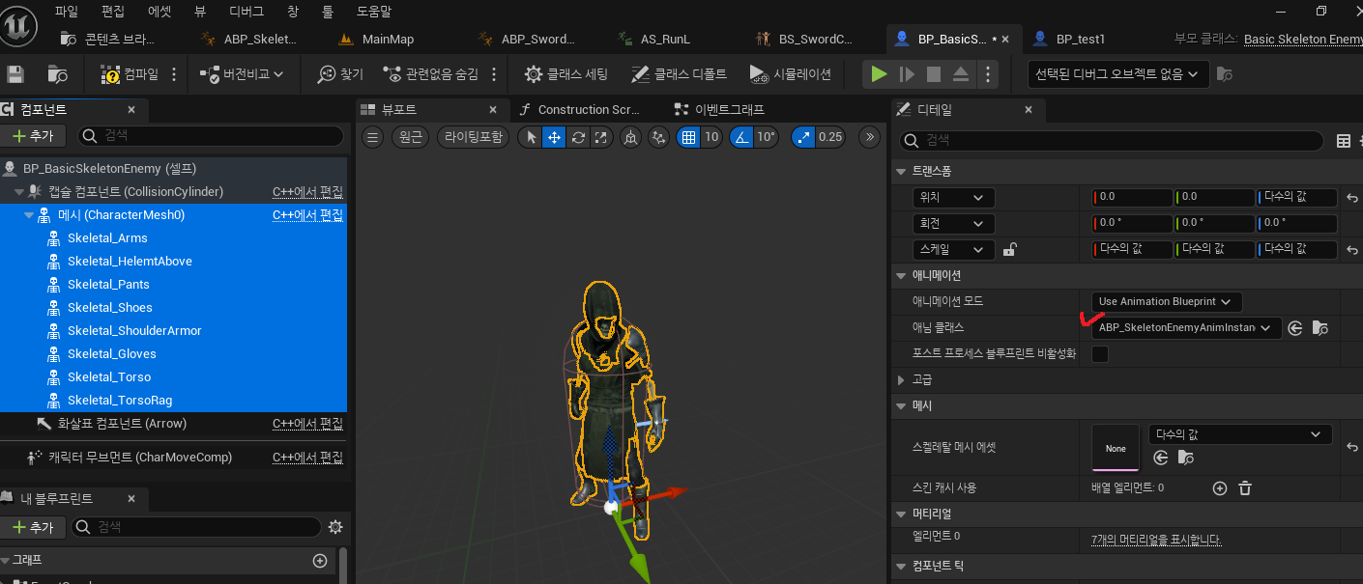Browse to asset in Content Browser icon
Image resolution: width=1363 pixels, height=584 pixels.
[x=58, y=74]
